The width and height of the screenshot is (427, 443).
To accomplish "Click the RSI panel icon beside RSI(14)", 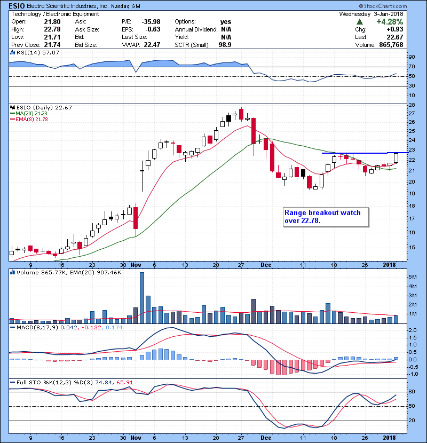I will coord(12,52).
